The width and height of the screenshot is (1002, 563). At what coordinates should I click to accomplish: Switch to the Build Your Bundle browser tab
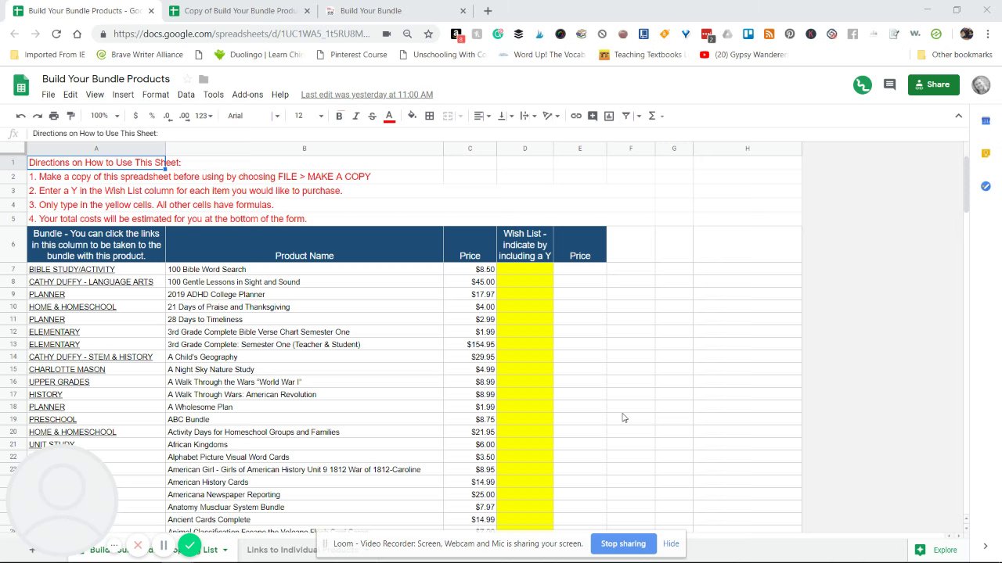tap(395, 11)
